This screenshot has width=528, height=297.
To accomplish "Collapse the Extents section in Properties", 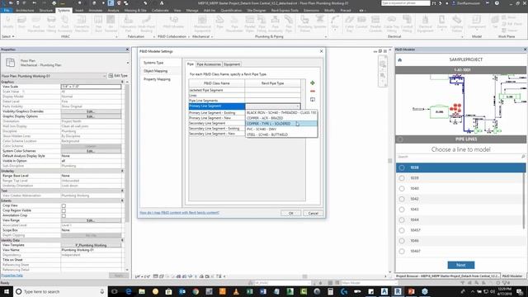I will click(123, 200).
